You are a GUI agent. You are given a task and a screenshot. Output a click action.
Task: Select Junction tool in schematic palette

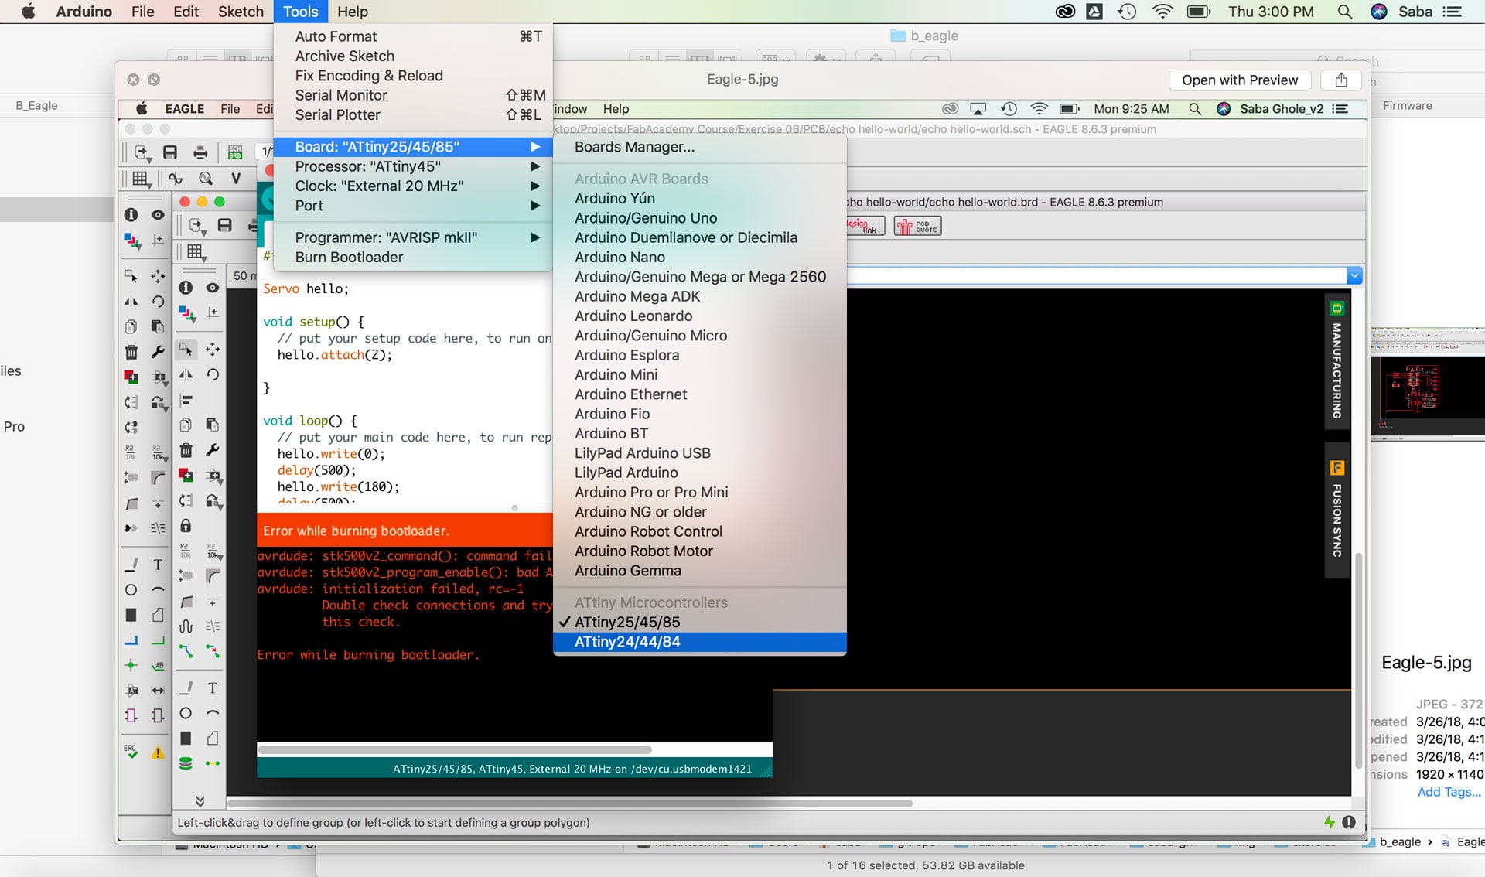[x=131, y=665]
